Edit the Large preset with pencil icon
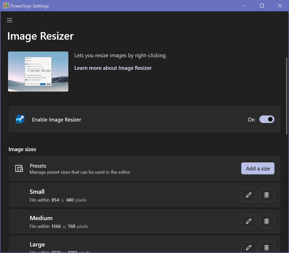This screenshot has width=289, height=253. pyautogui.click(x=249, y=247)
